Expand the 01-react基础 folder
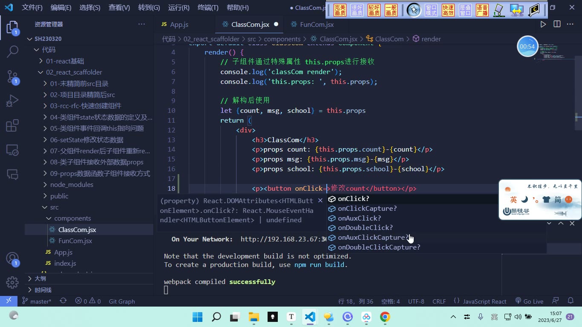Viewport: 582px width, 327px height. point(65,61)
